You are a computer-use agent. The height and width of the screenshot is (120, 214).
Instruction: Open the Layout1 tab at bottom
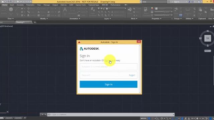pyautogui.click(x=9, y=118)
